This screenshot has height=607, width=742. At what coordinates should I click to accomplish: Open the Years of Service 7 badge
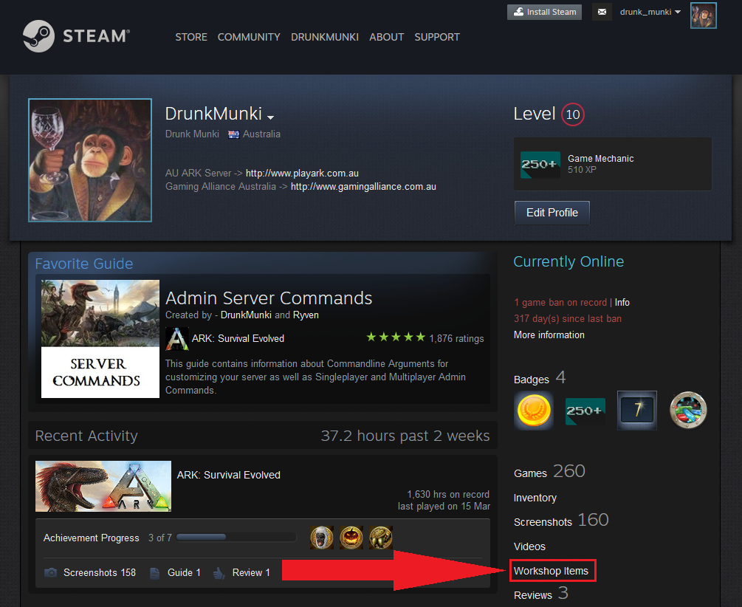pyautogui.click(x=637, y=410)
